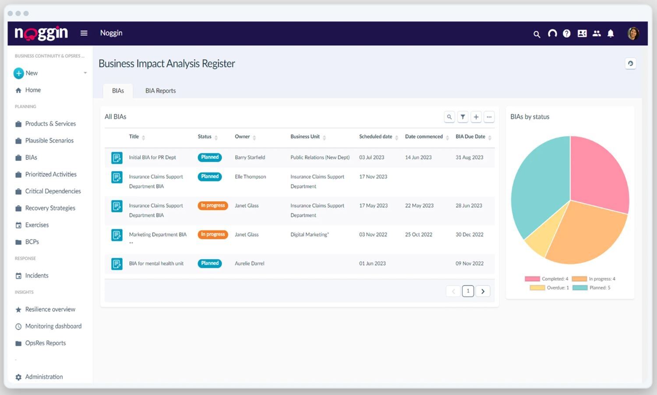
Task: Click the refresh icon at top right
Action: 630,63
